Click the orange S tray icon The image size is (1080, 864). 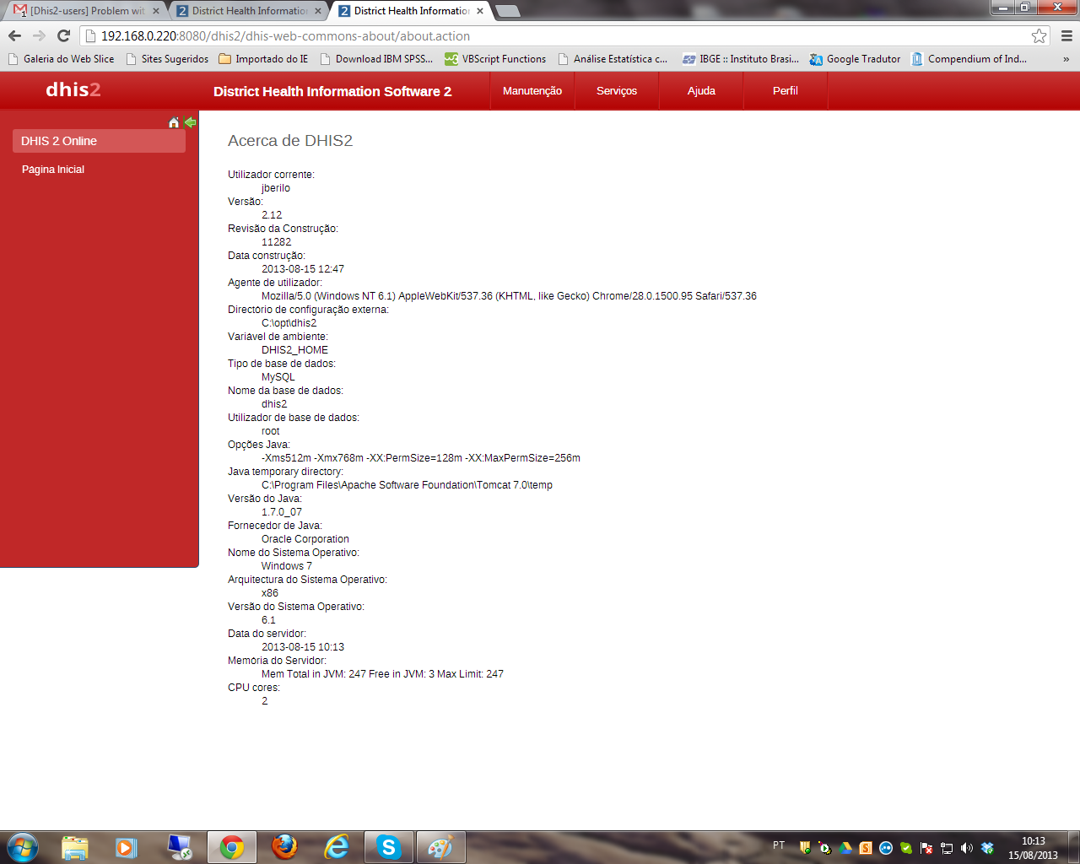[866, 848]
